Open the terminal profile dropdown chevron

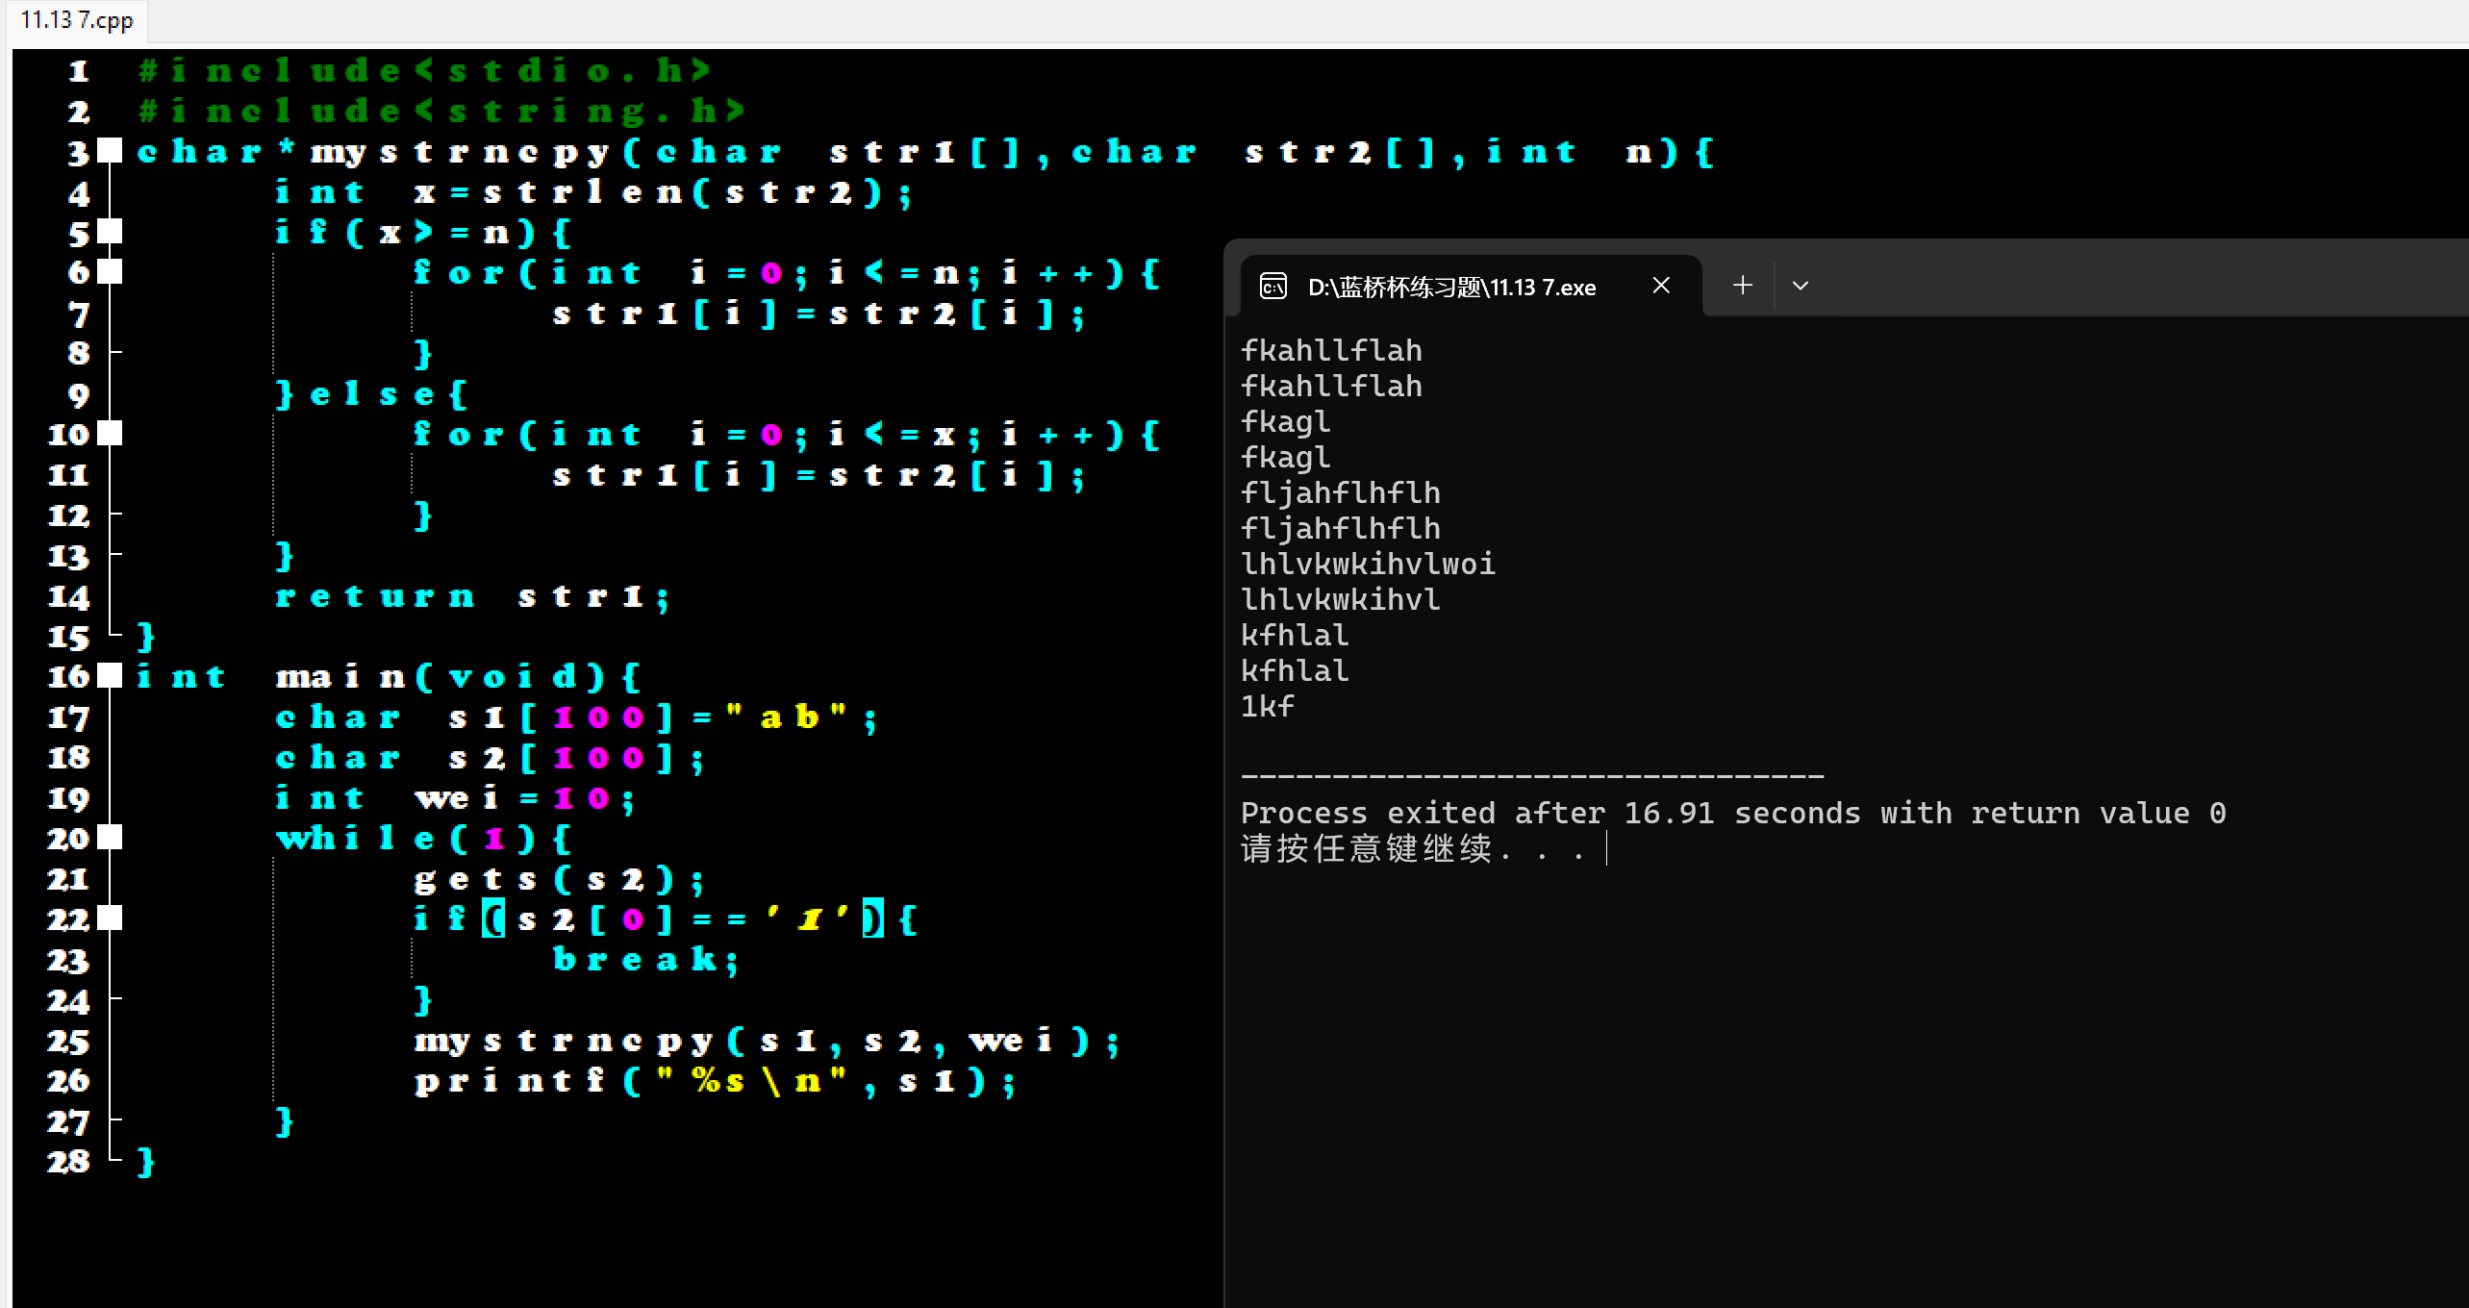point(1801,286)
